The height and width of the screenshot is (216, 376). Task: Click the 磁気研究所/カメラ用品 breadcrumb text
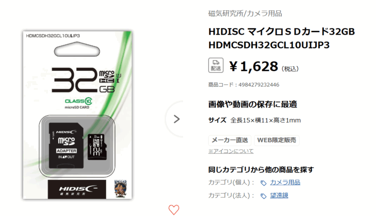pyautogui.click(x=245, y=13)
